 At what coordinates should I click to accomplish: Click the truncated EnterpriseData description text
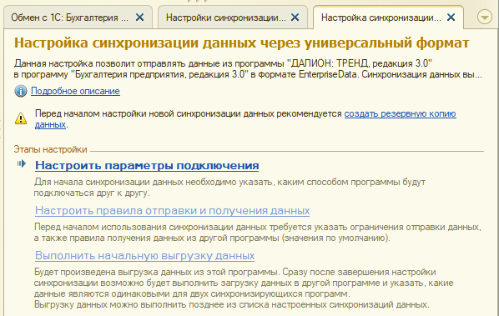(248, 69)
